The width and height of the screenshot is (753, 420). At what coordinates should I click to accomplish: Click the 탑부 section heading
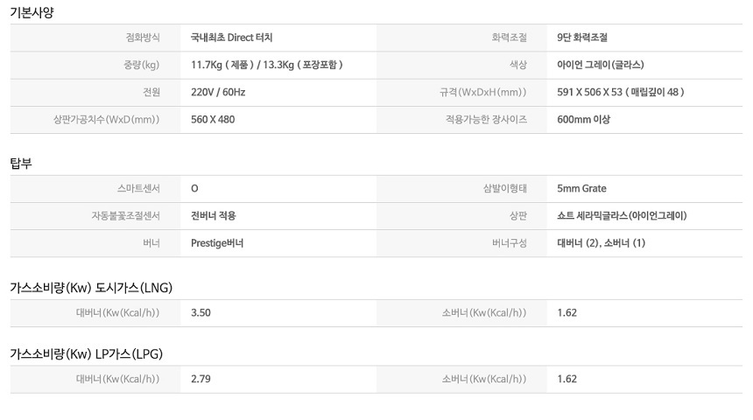[21, 164]
